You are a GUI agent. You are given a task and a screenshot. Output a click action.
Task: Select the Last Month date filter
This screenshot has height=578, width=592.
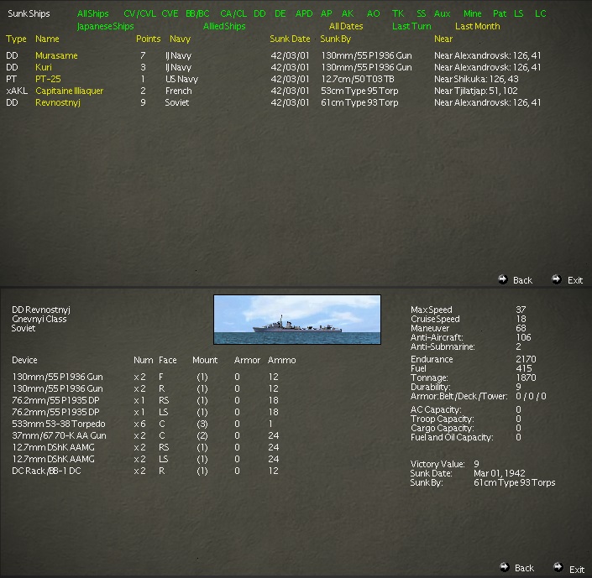[x=478, y=26]
